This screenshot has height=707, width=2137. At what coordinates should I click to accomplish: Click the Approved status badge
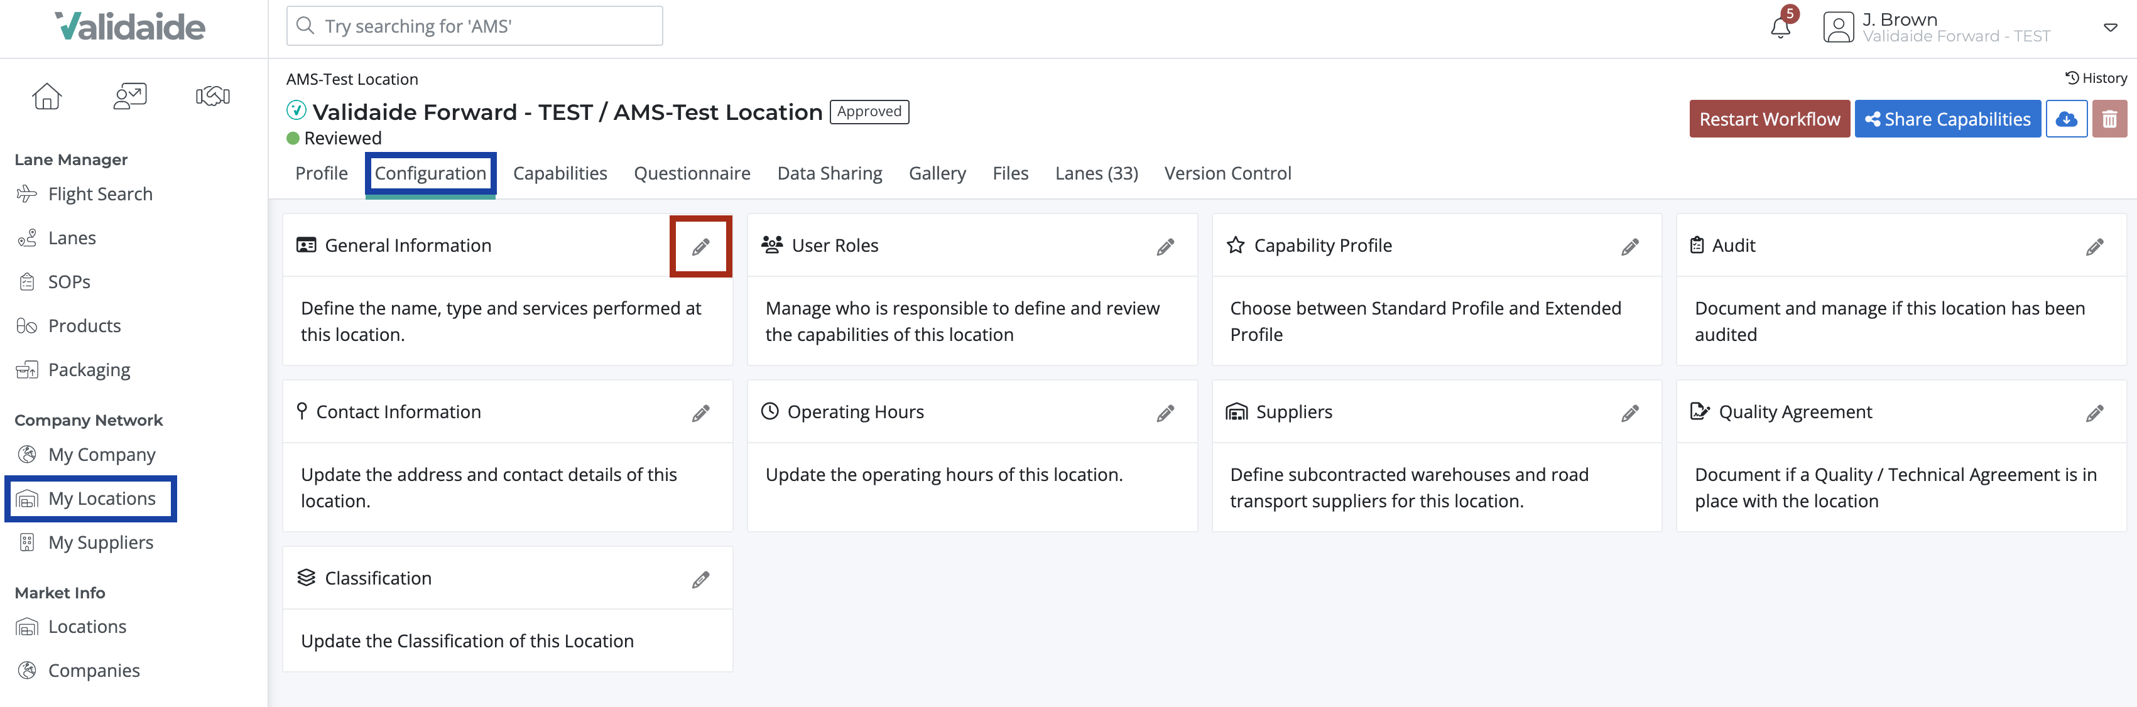869,111
